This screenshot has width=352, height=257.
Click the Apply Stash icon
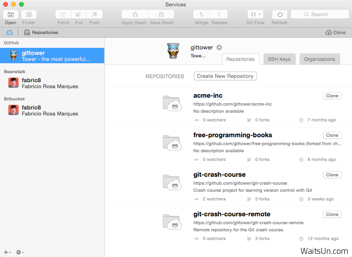pyautogui.click(x=134, y=15)
